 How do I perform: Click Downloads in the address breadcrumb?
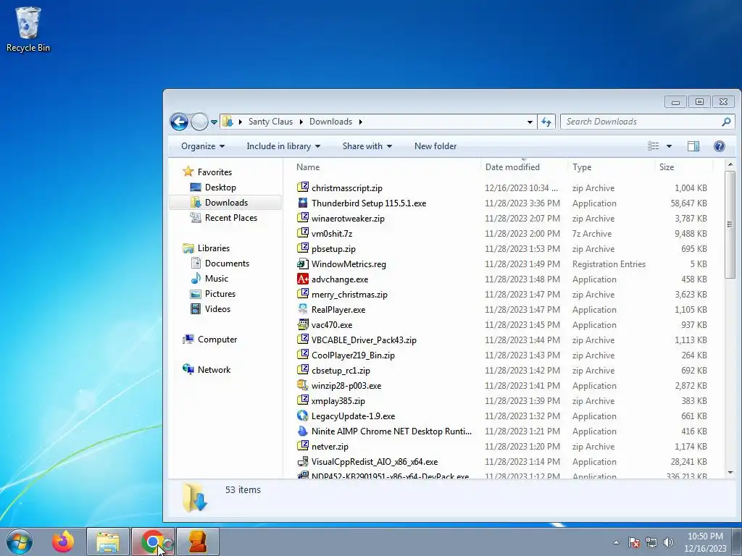330,122
